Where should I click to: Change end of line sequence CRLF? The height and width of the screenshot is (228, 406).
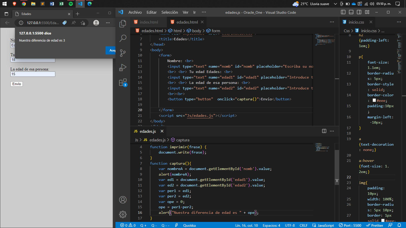[x=303, y=225]
